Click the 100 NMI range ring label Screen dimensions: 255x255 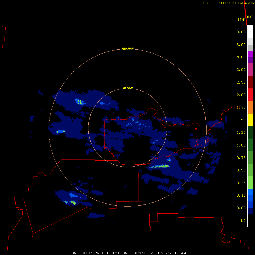127,49
